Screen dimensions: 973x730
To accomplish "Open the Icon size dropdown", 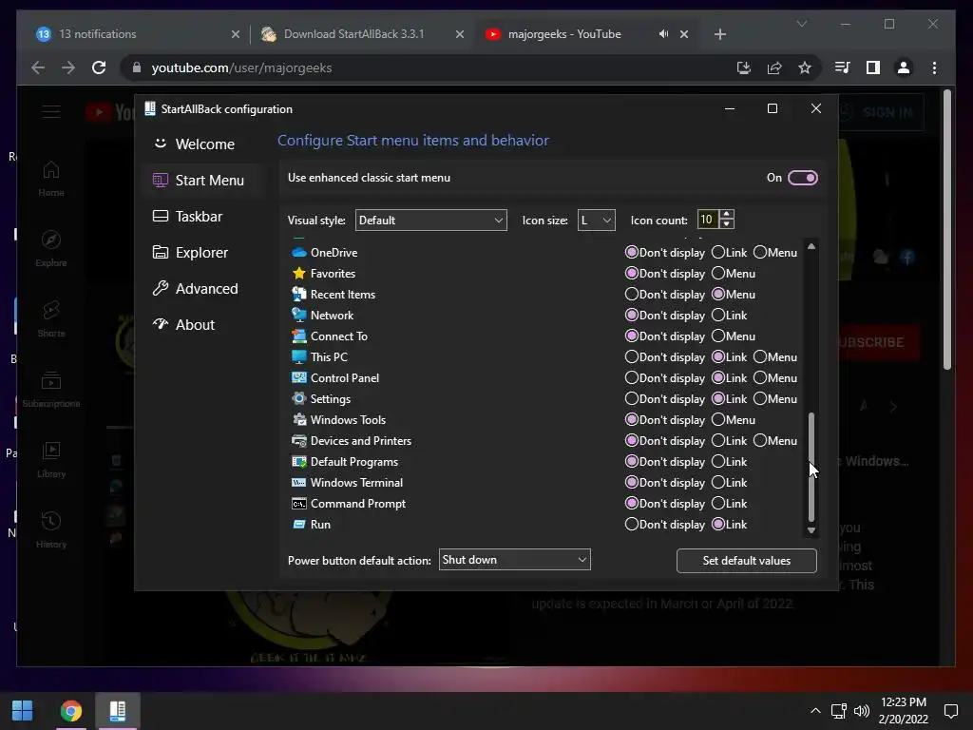I will (x=596, y=221).
